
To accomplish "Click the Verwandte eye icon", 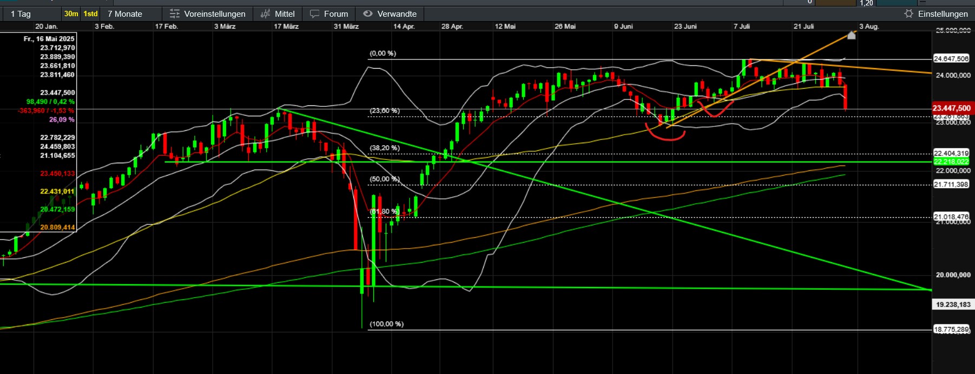I will pos(368,14).
